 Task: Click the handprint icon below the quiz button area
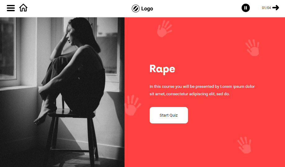click(245, 145)
